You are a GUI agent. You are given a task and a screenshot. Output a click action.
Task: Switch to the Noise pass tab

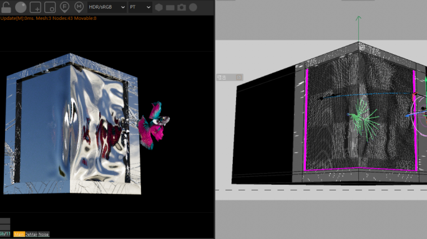tap(44, 234)
